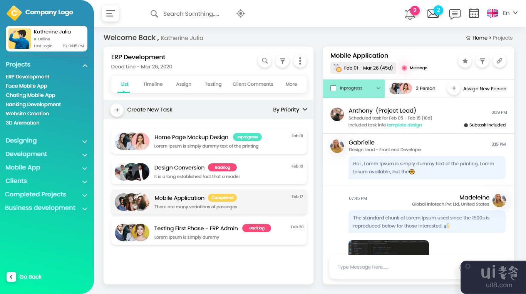
Task: Click the ERP Development filter icon
Action: [282, 61]
